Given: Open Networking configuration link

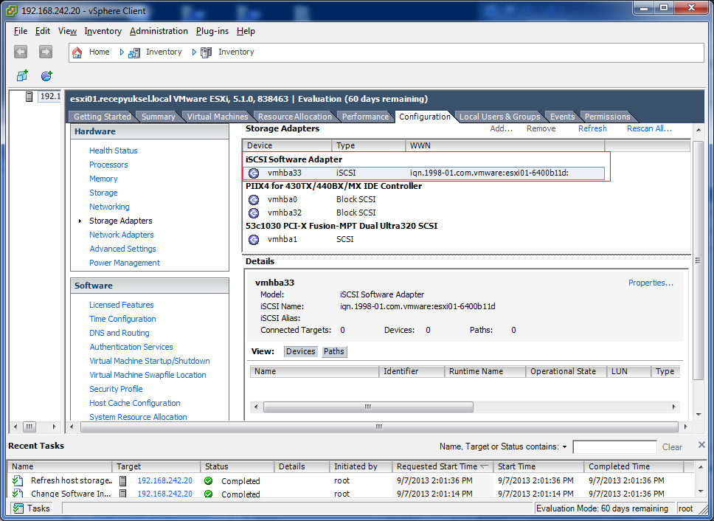Looking at the screenshot, I should 109,207.
